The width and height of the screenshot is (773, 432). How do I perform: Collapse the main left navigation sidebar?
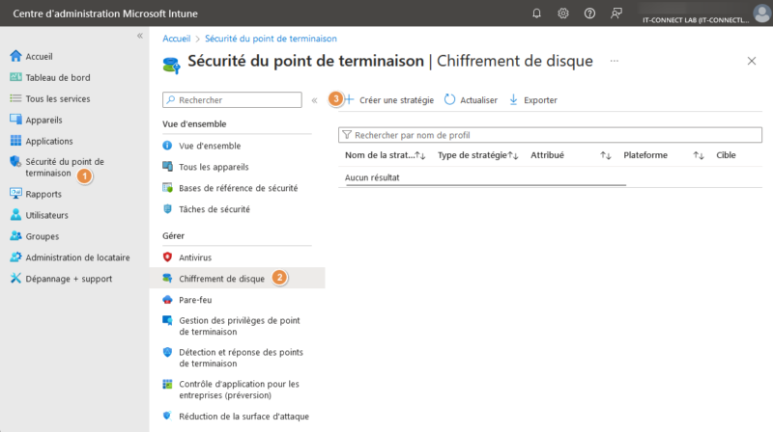pyautogui.click(x=140, y=36)
